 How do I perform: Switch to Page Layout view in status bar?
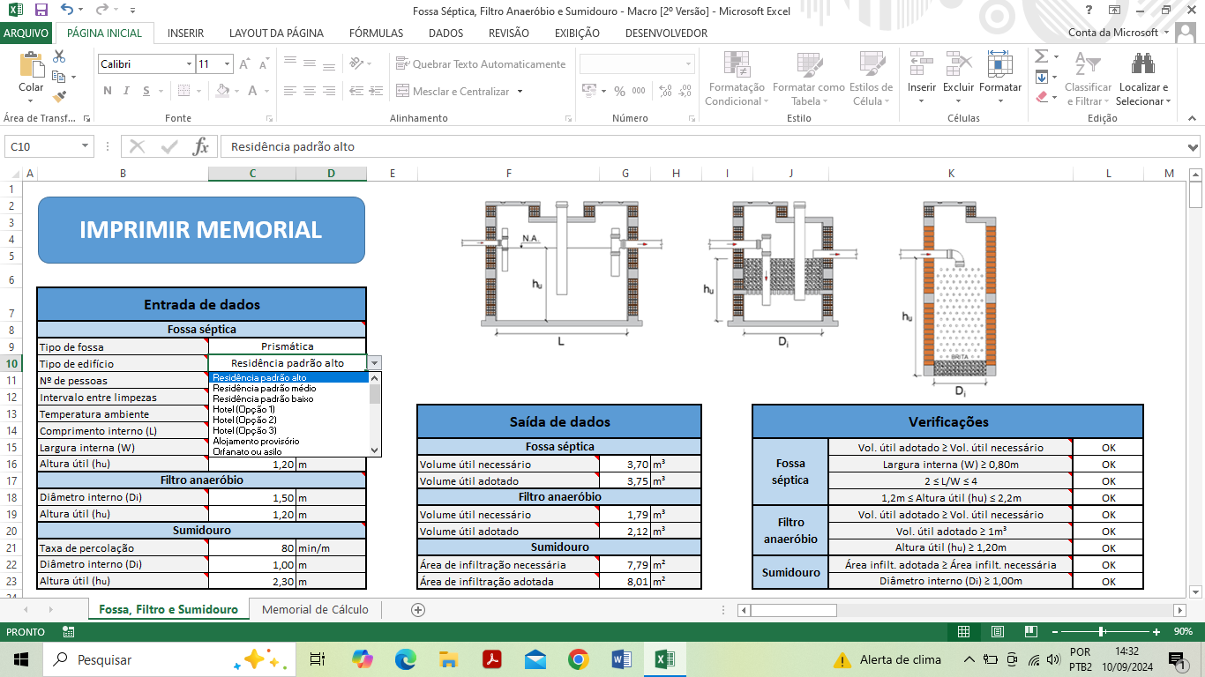pos(997,632)
